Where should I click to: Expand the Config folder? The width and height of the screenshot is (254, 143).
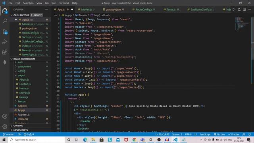click(x=21, y=71)
